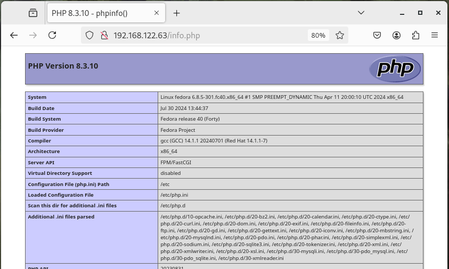449x269 pixels.
Task: Open Firefox View icon beside the tab
Action: [33, 13]
